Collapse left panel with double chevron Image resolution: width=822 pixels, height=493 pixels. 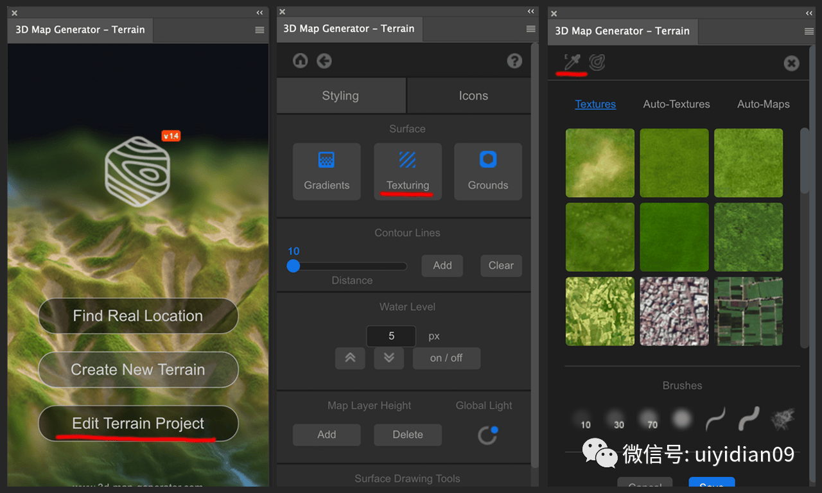tap(259, 13)
